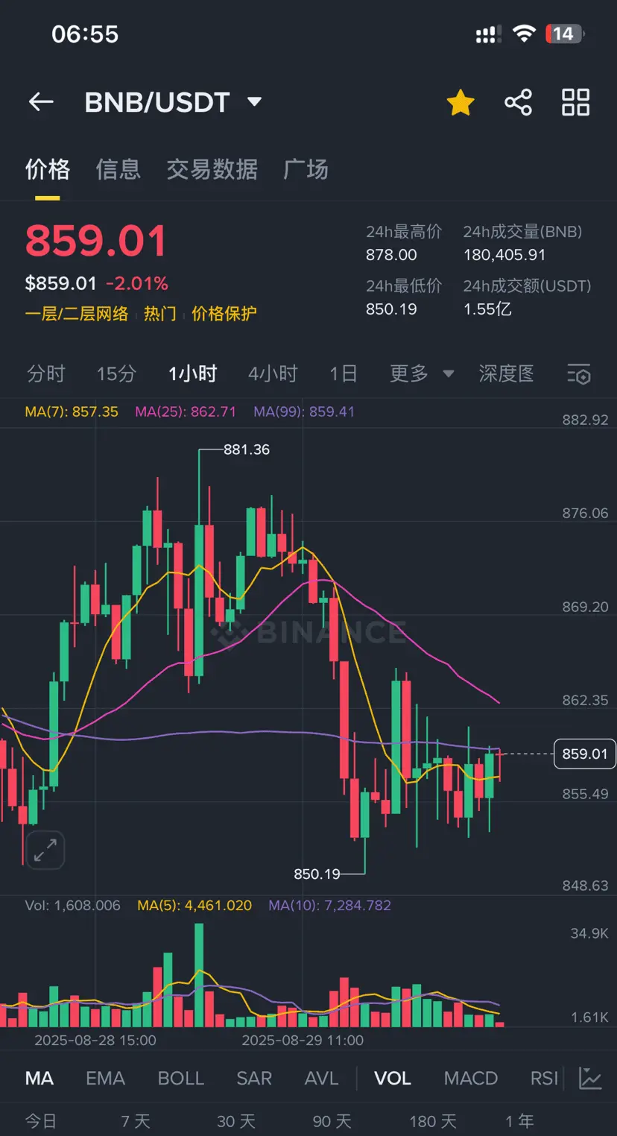Image resolution: width=617 pixels, height=1136 pixels.
Task: Select the 15分 timeframe
Action: pos(116,373)
